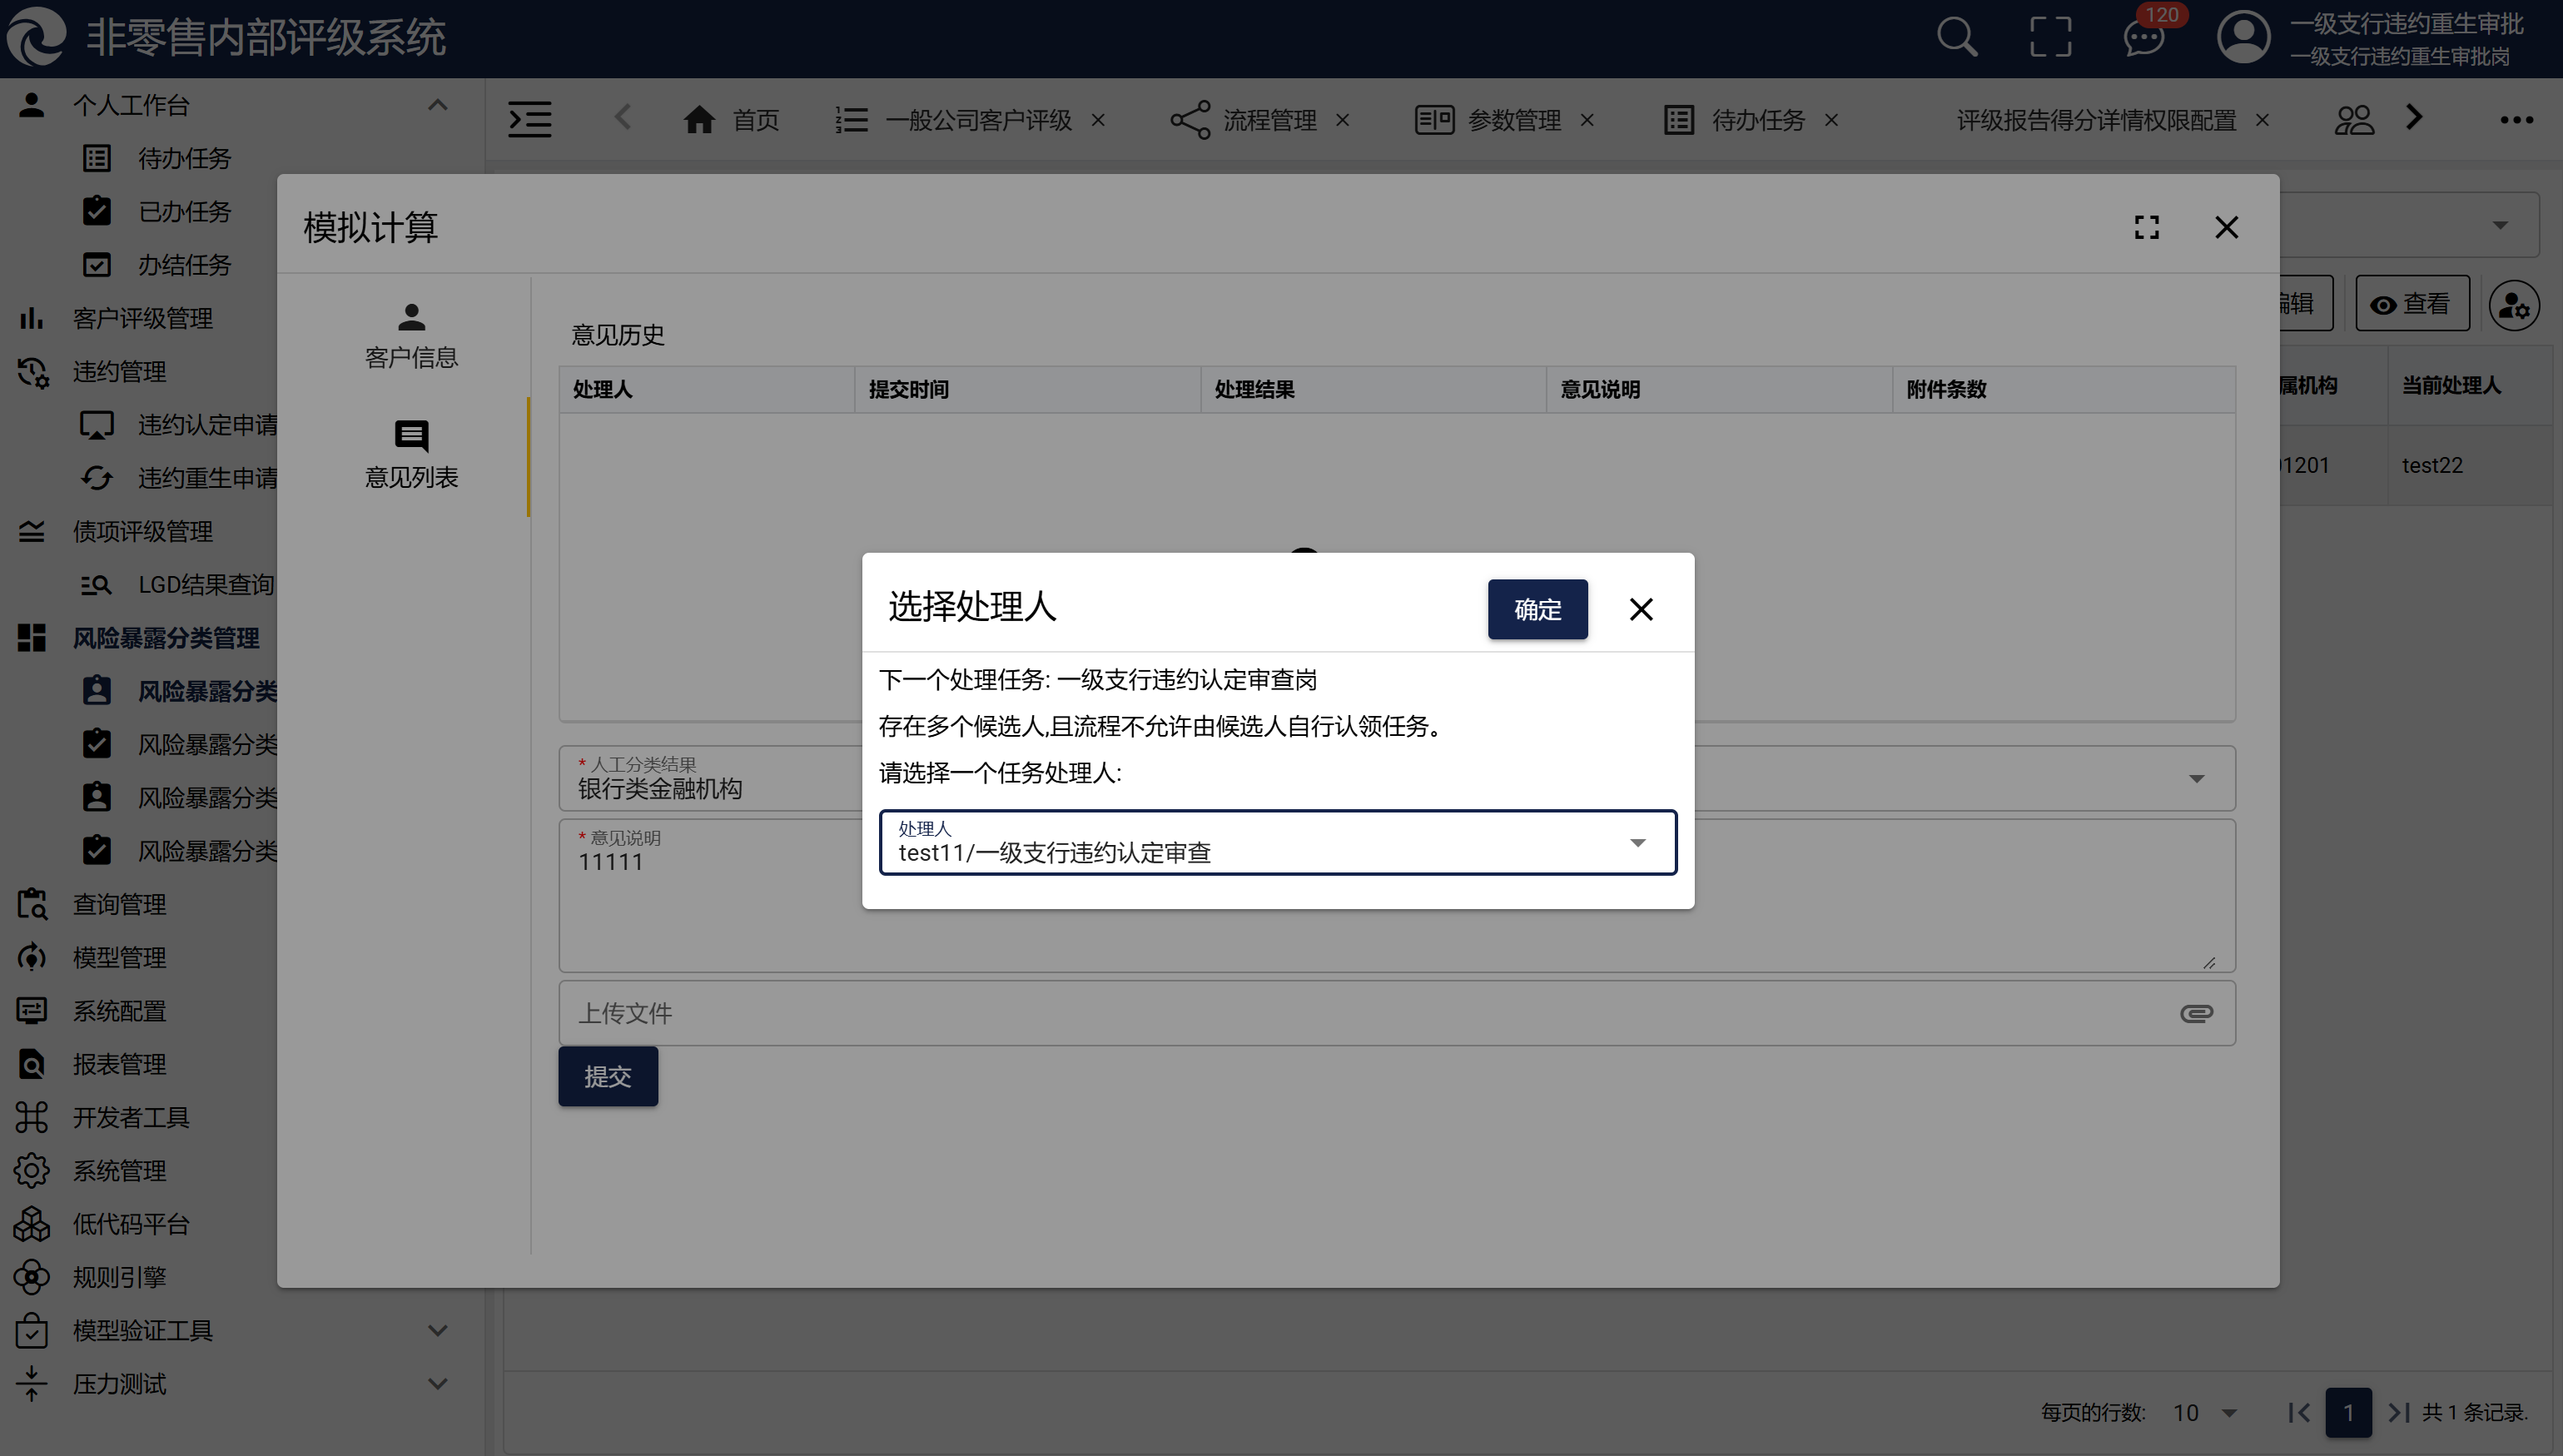Click the 提交 submit button
The image size is (2563, 1456).
(608, 1076)
